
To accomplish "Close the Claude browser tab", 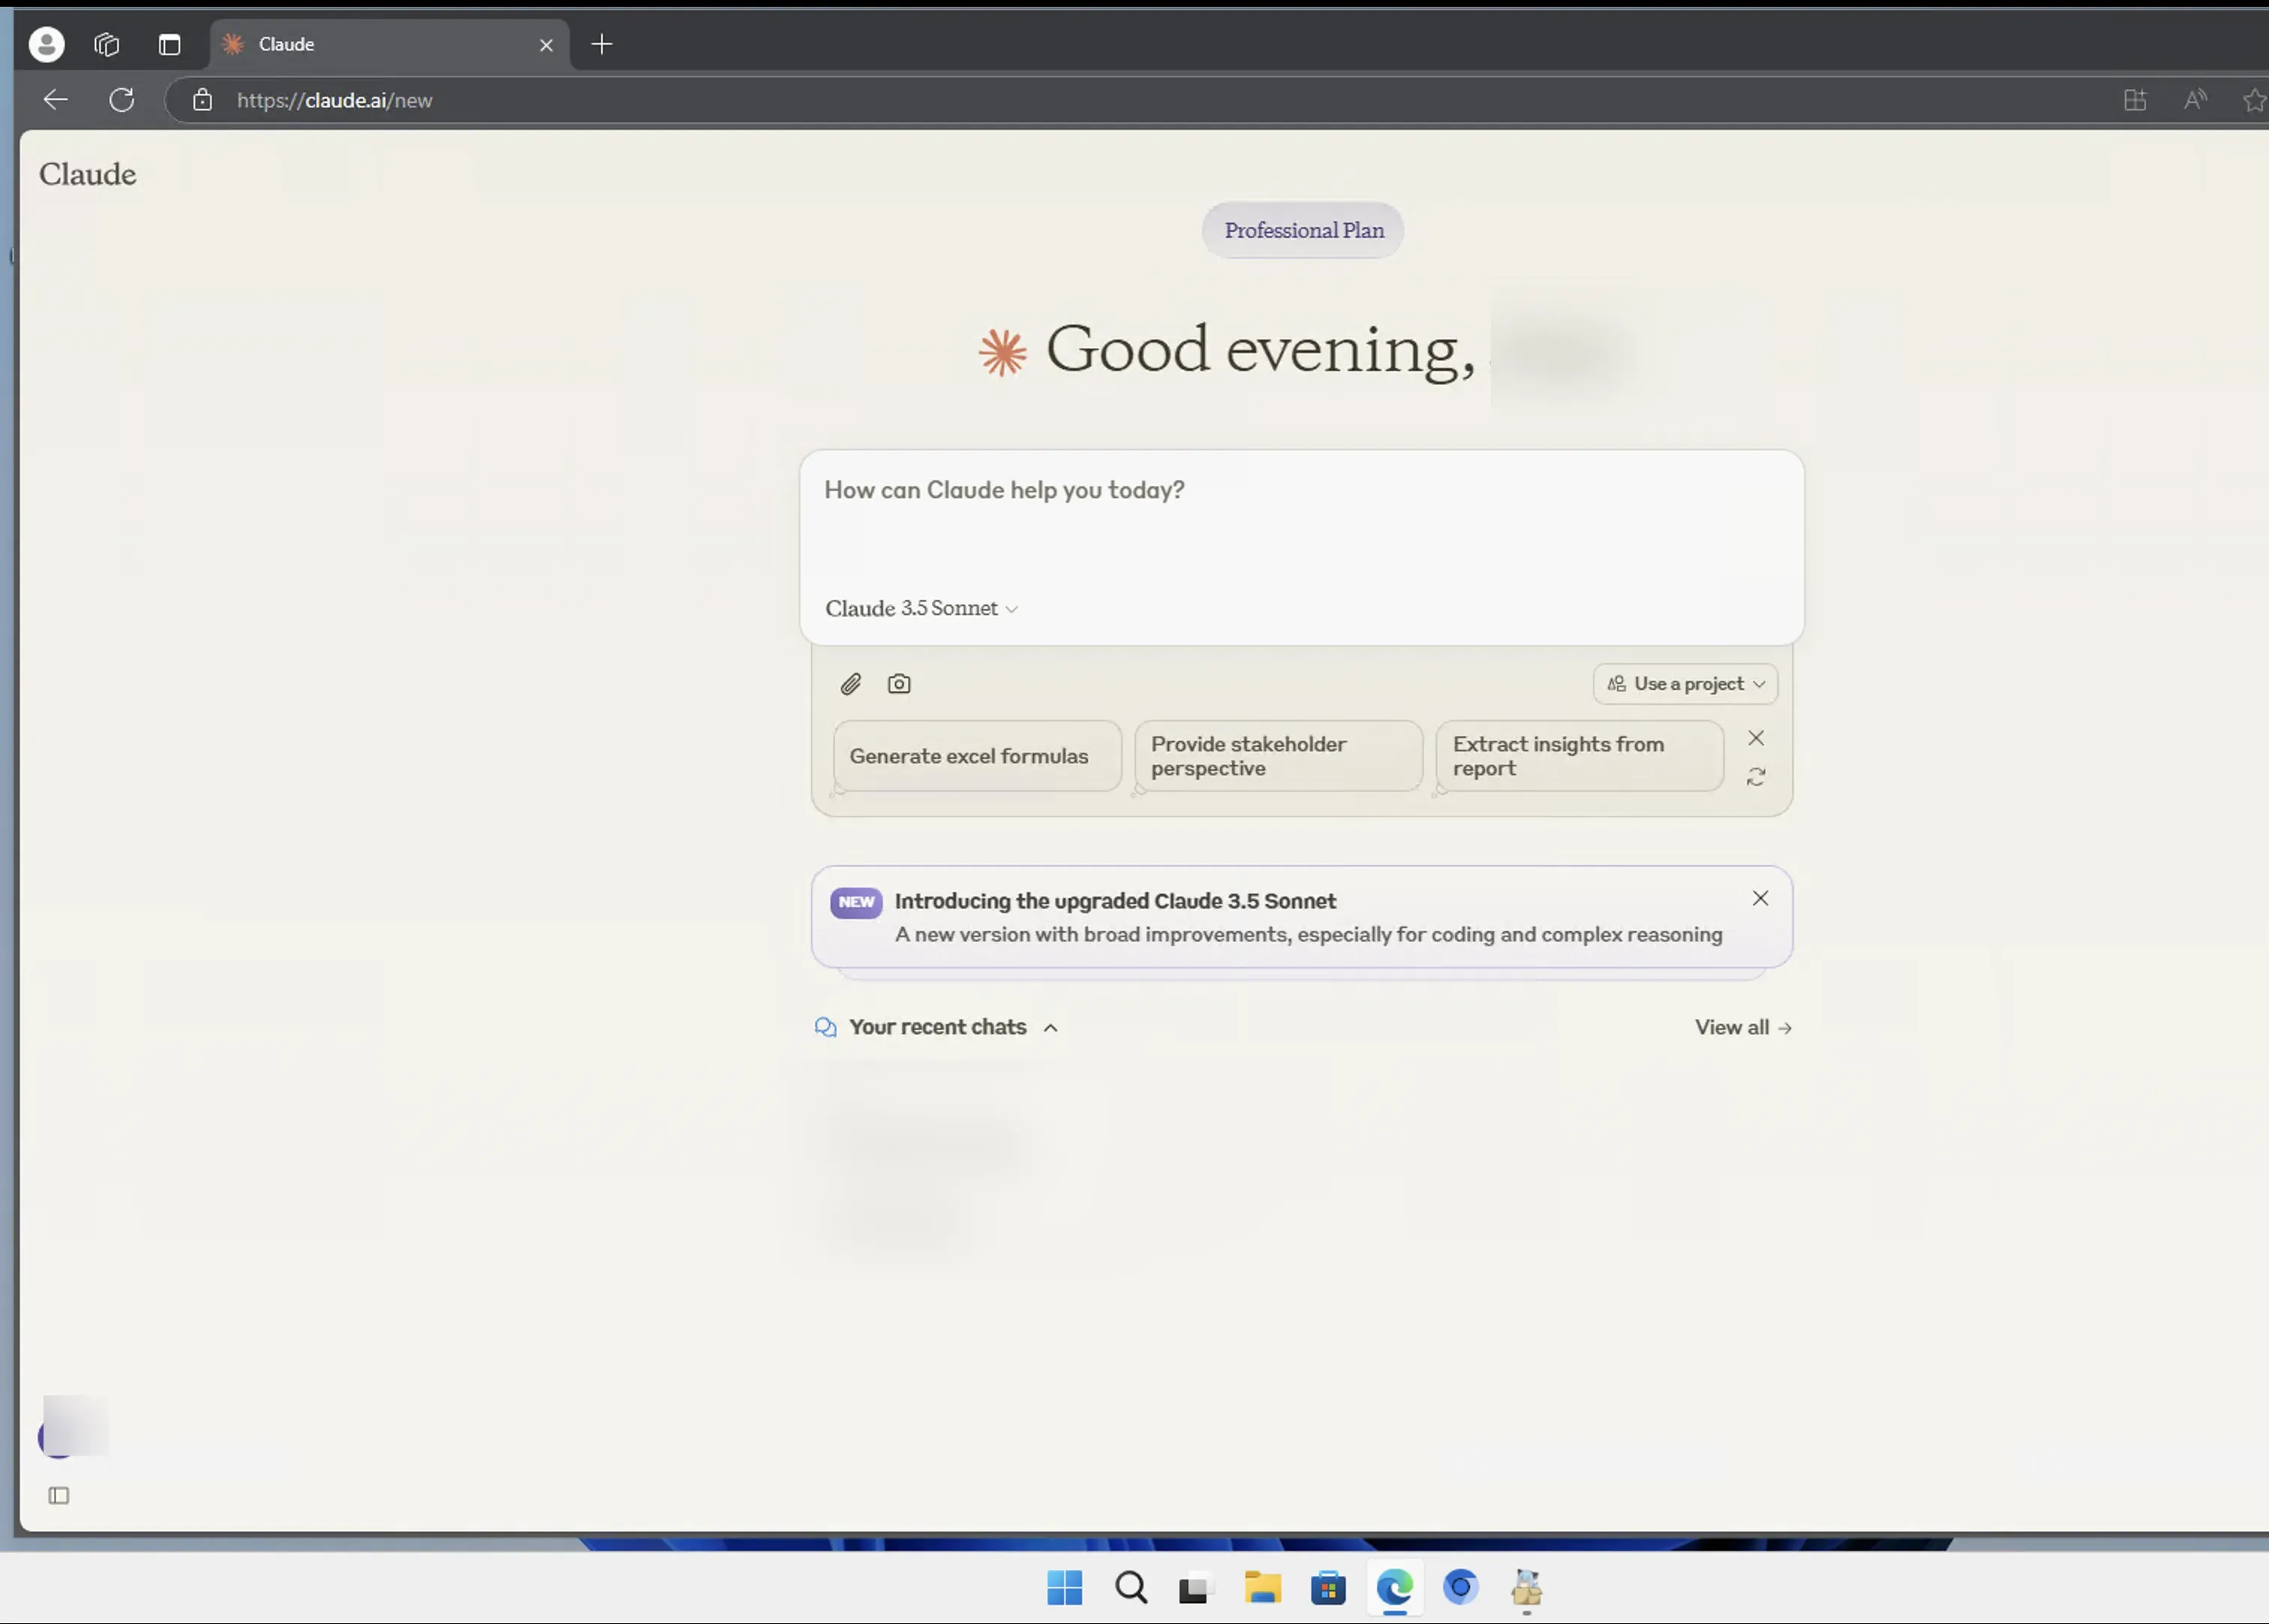I will (546, 44).
